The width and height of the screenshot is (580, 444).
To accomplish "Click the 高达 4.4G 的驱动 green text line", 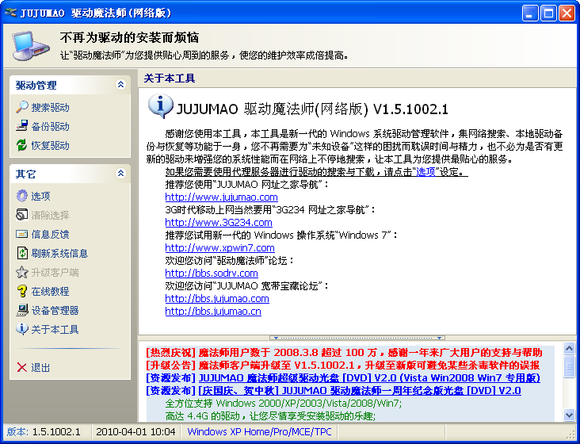I will 270,416.
